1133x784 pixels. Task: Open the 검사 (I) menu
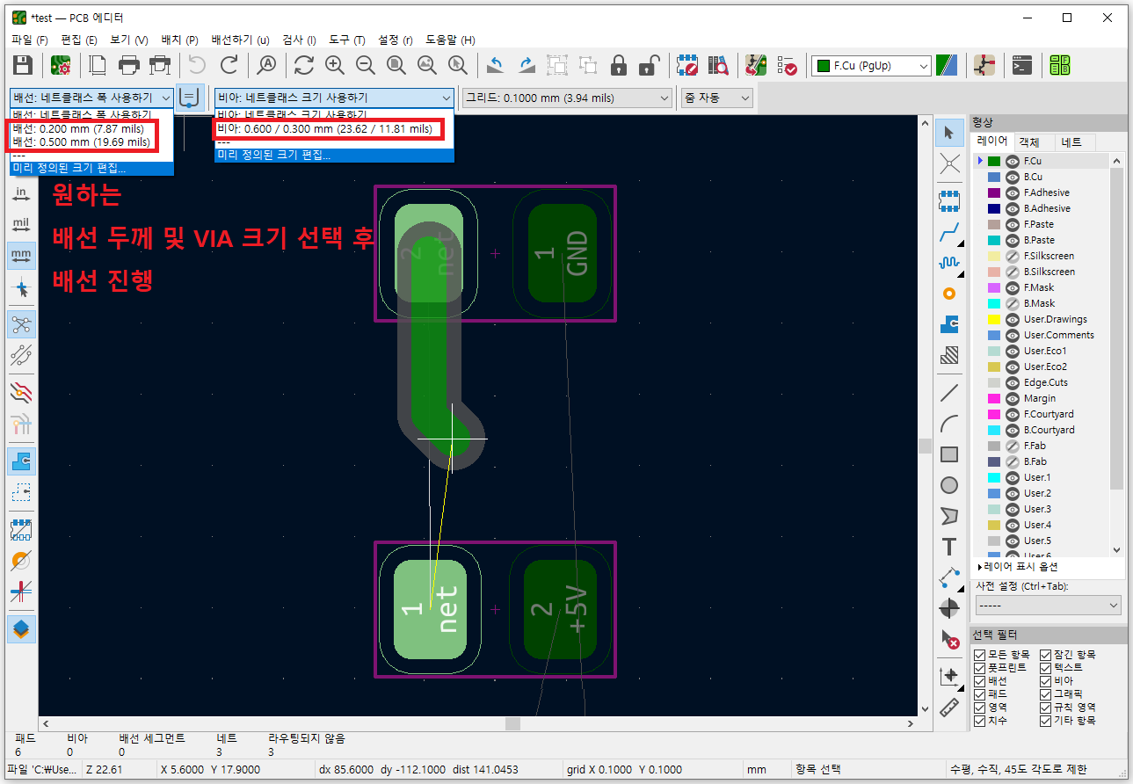pos(299,40)
